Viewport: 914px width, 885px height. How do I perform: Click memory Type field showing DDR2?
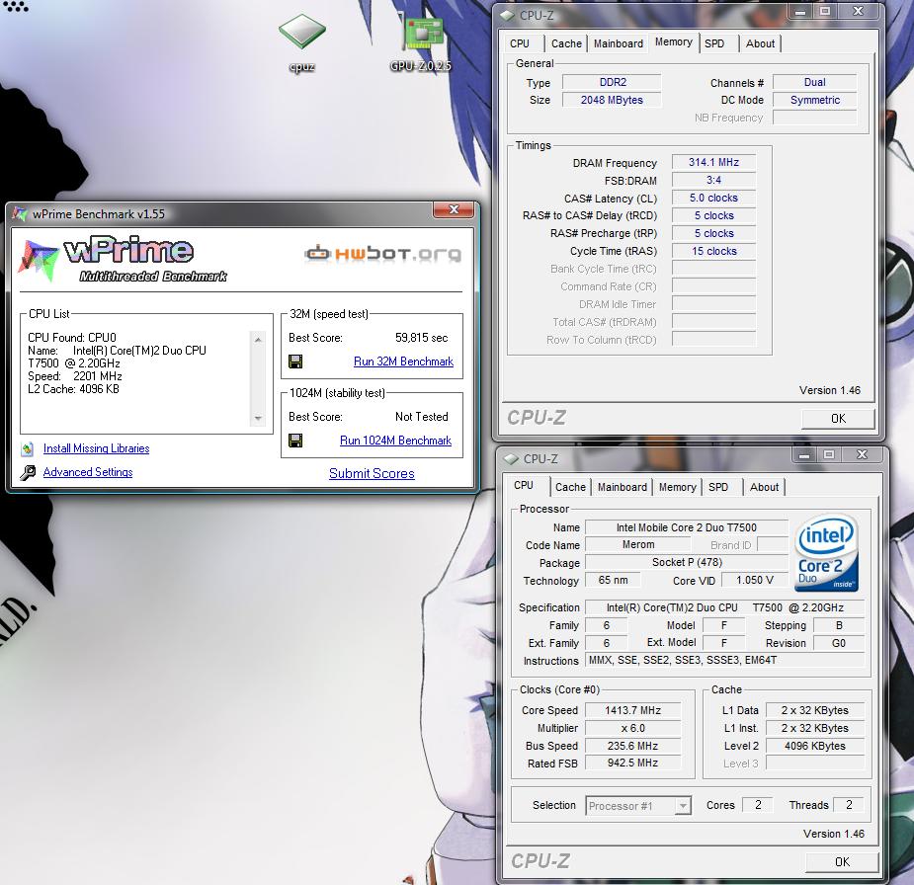[x=612, y=83]
